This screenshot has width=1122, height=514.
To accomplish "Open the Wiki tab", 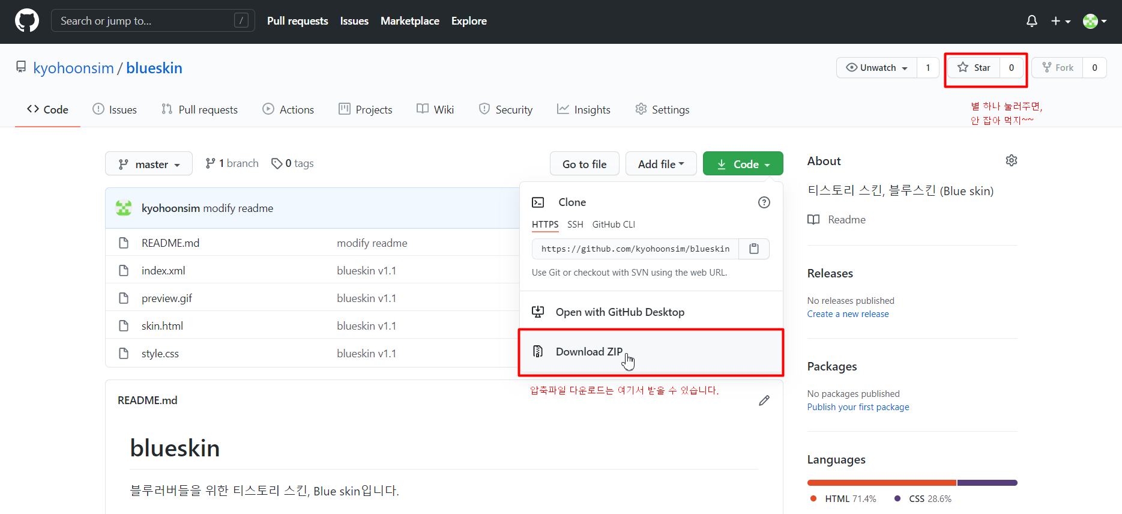I will (x=435, y=109).
